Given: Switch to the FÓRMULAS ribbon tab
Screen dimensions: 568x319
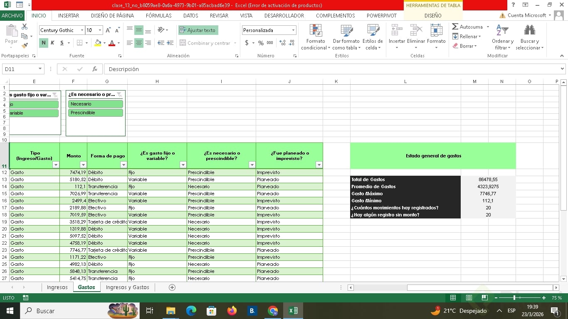Looking at the screenshot, I should coord(158,15).
